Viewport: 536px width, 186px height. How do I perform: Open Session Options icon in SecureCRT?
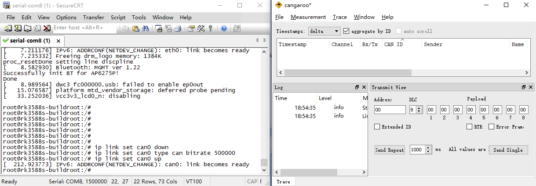tap(191, 29)
